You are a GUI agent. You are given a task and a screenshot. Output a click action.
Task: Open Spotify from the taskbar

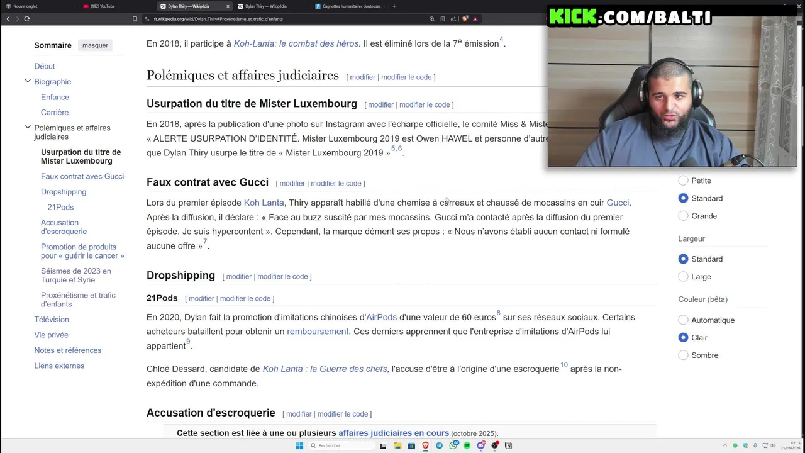point(467,445)
